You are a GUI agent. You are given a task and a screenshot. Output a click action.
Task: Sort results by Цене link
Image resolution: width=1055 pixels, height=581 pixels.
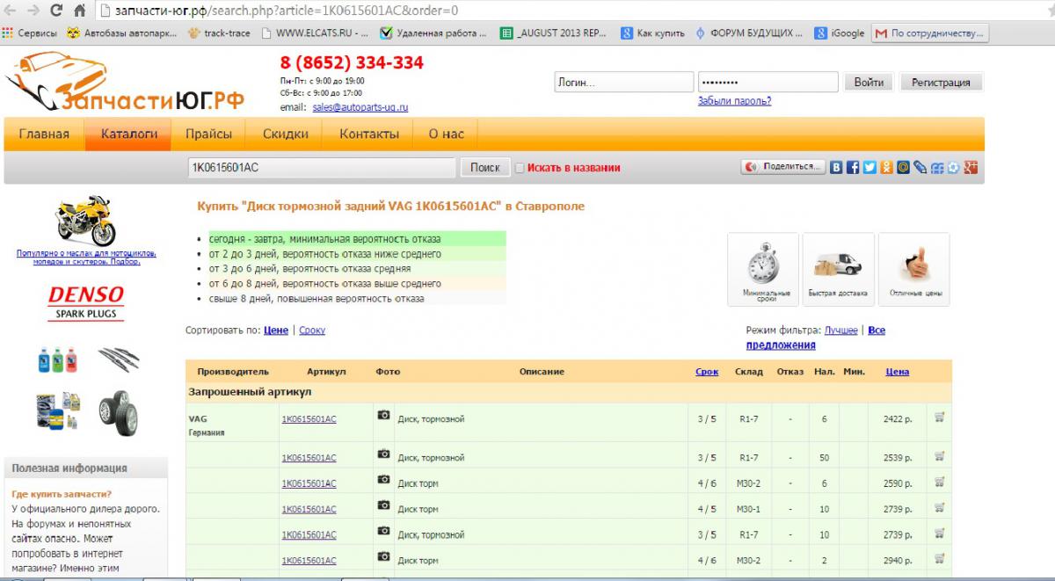coord(276,330)
